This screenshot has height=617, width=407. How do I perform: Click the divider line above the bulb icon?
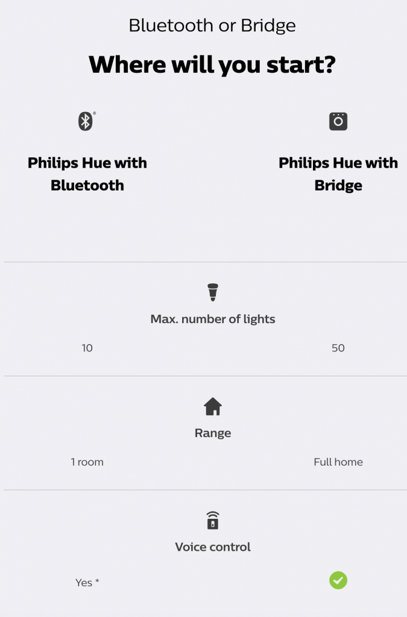click(206, 262)
